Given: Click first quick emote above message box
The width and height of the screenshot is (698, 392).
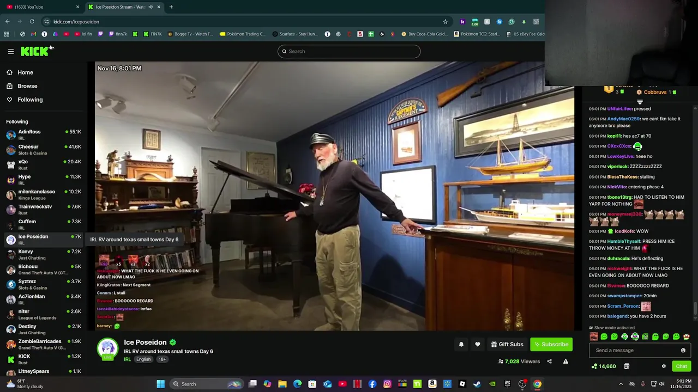Looking at the screenshot, I should (x=594, y=336).
